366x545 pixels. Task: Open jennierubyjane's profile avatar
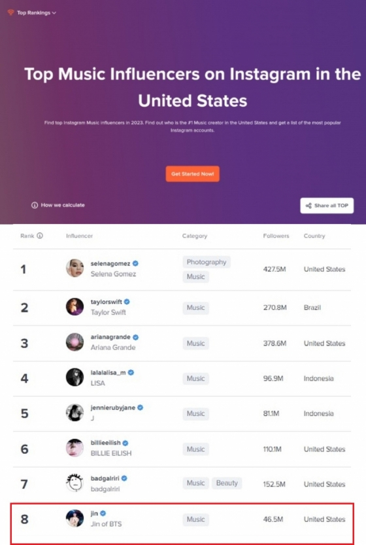coord(75,413)
